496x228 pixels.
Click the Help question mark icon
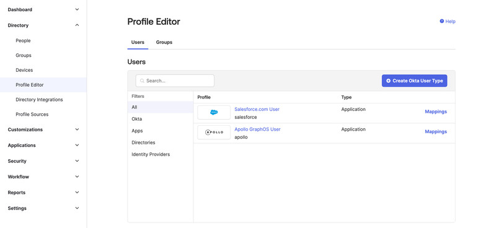coord(441,21)
